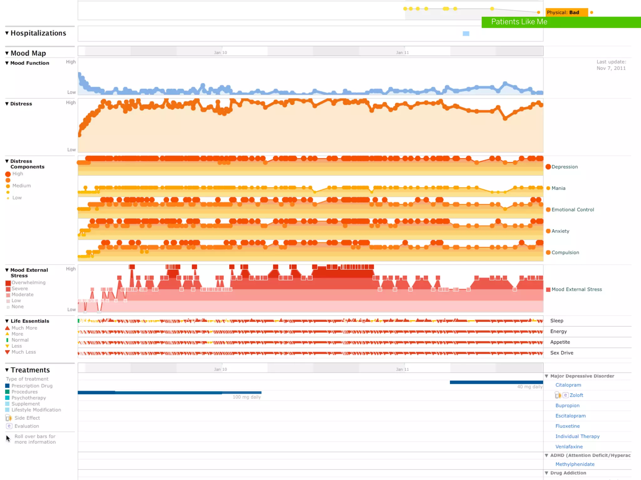
Task: Open the Individual Therapy link
Action: [577, 436]
